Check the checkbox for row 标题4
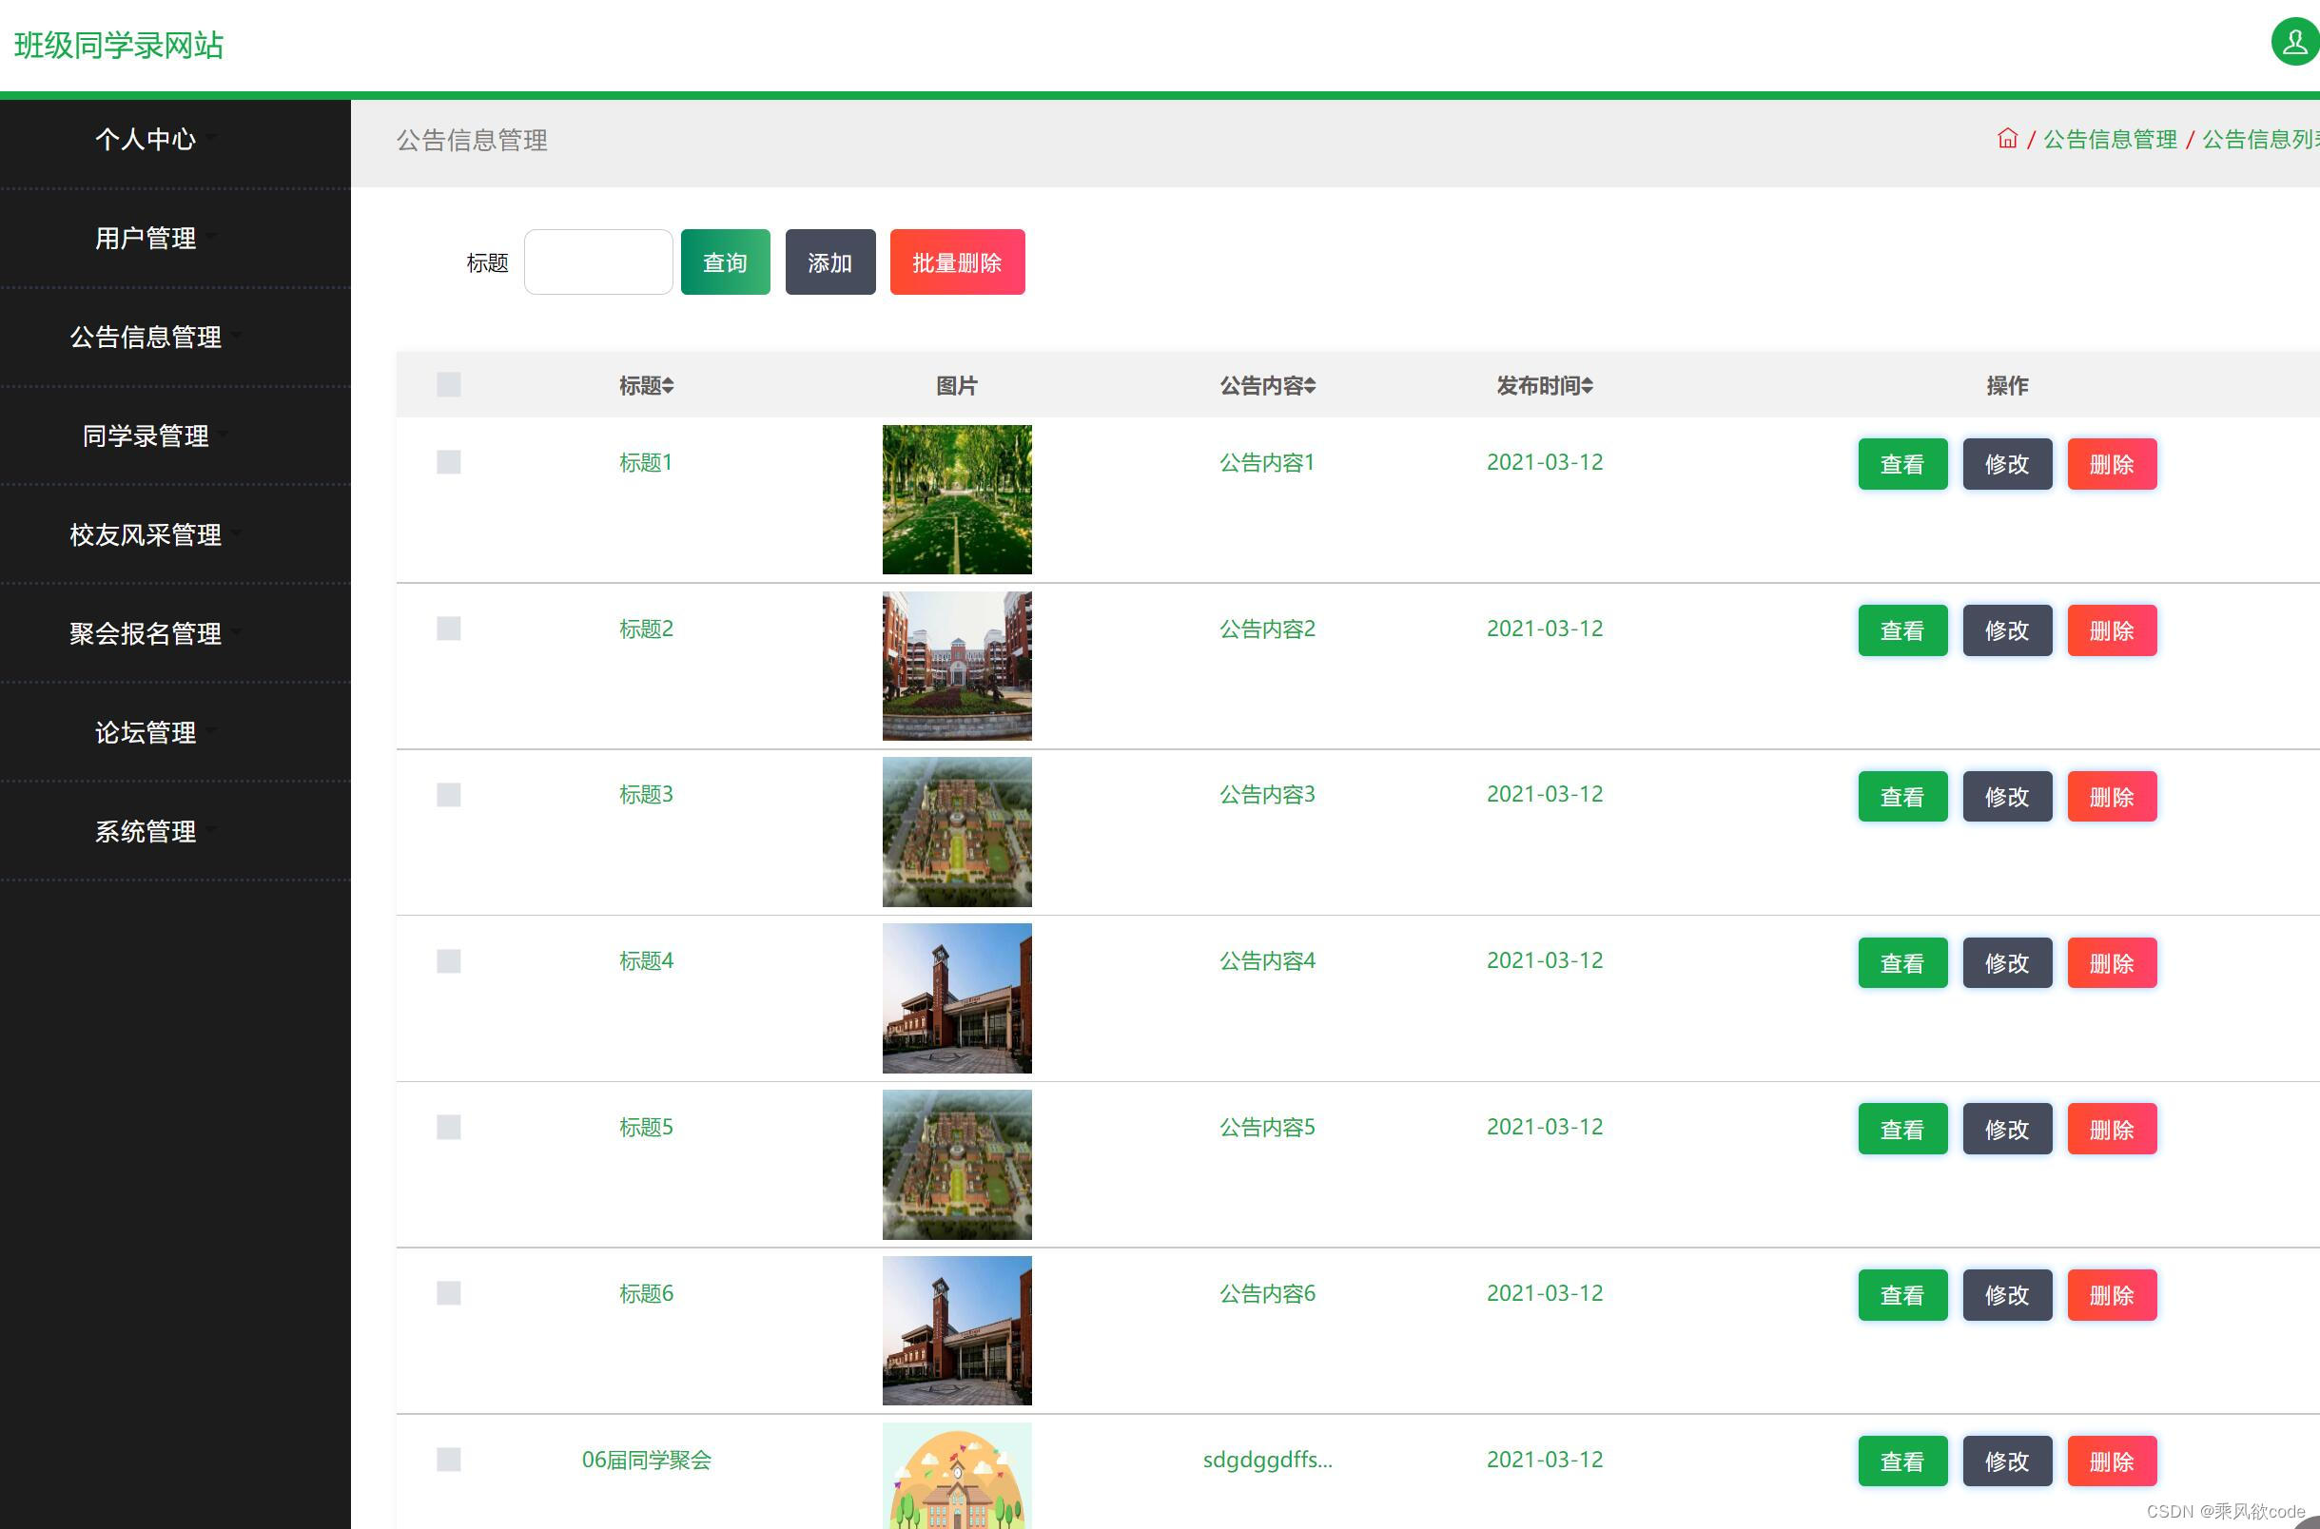This screenshot has height=1529, width=2320. [449, 960]
